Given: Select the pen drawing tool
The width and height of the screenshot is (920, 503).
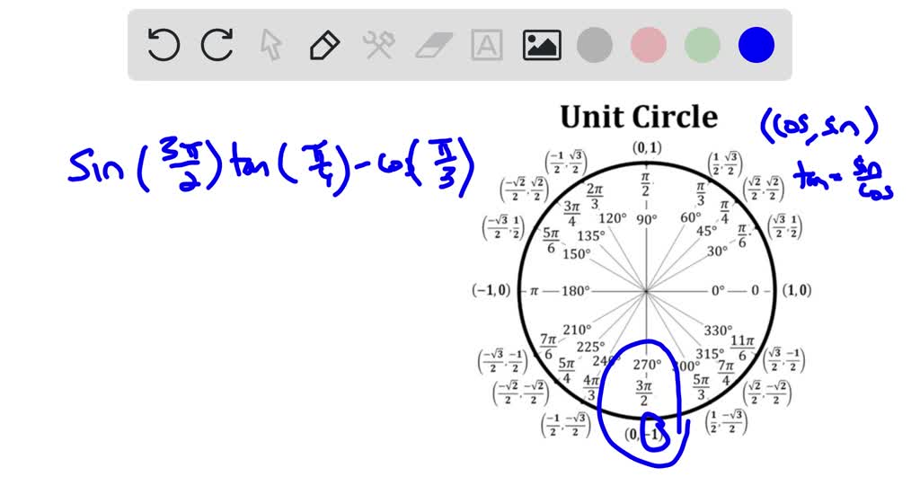Looking at the screenshot, I should (x=324, y=45).
